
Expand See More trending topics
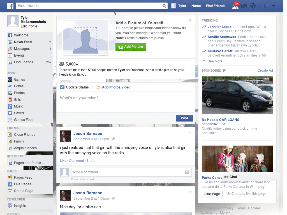pos(215,61)
